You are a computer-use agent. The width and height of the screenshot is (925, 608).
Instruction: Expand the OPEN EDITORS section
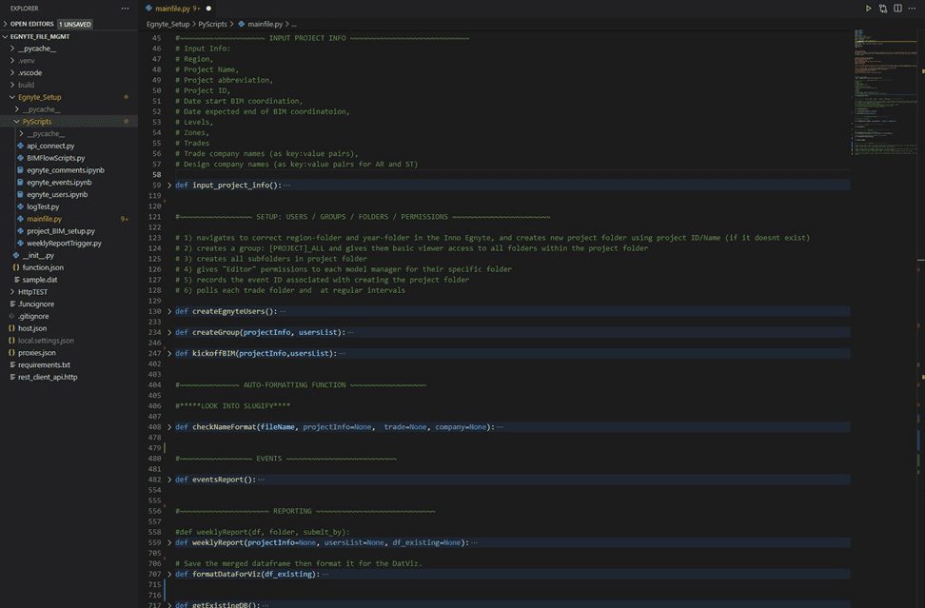point(6,24)
